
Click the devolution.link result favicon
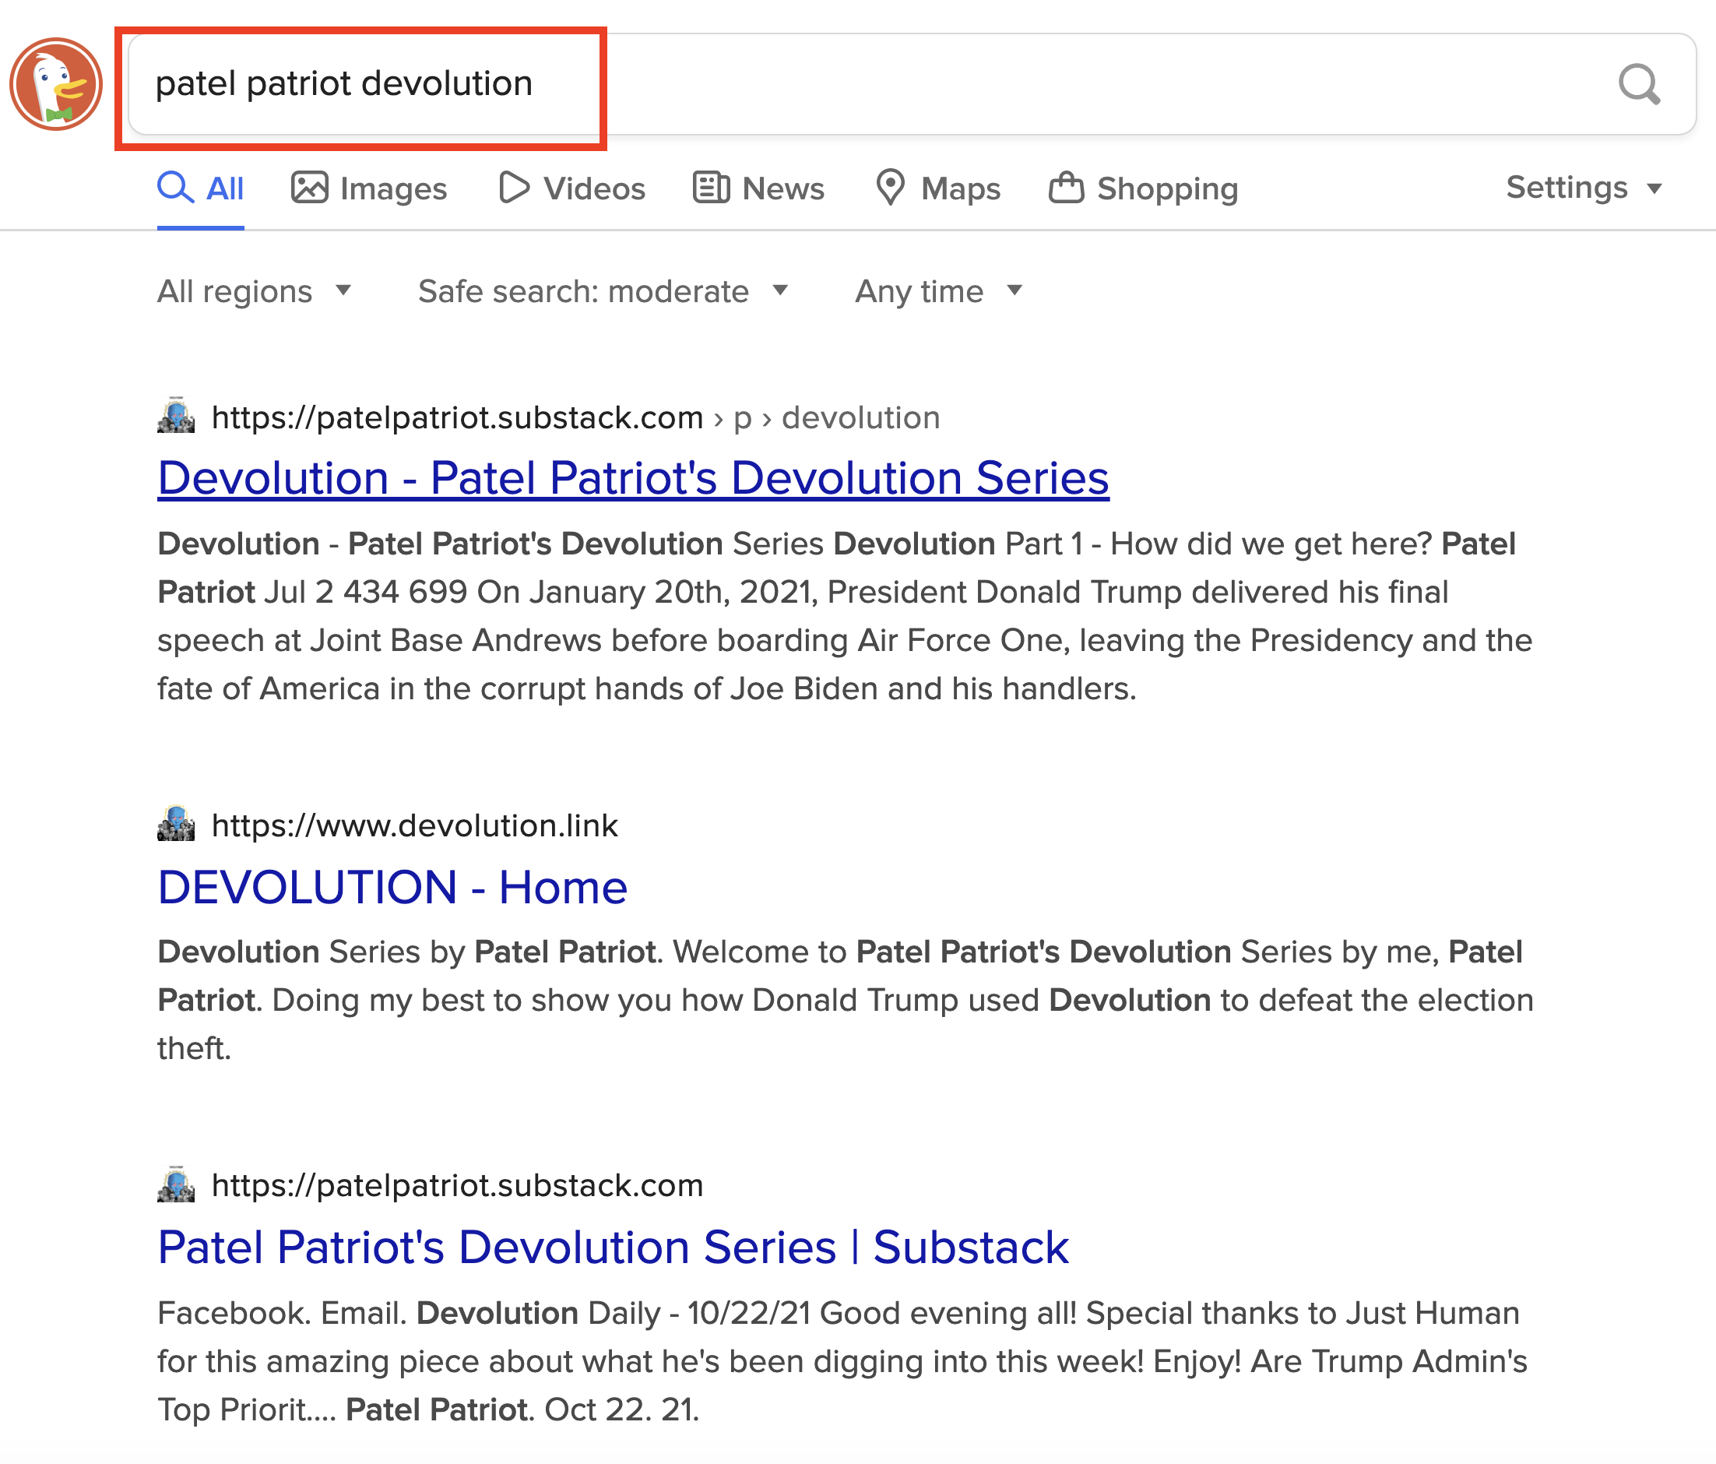(176, 825)
